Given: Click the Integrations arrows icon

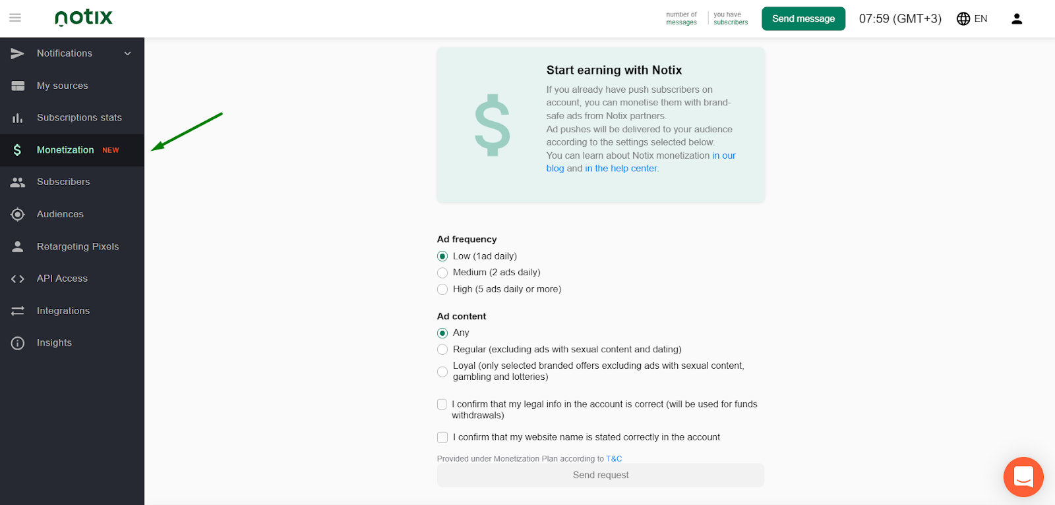Looking at the screenshot, I should tap(18, 311).
